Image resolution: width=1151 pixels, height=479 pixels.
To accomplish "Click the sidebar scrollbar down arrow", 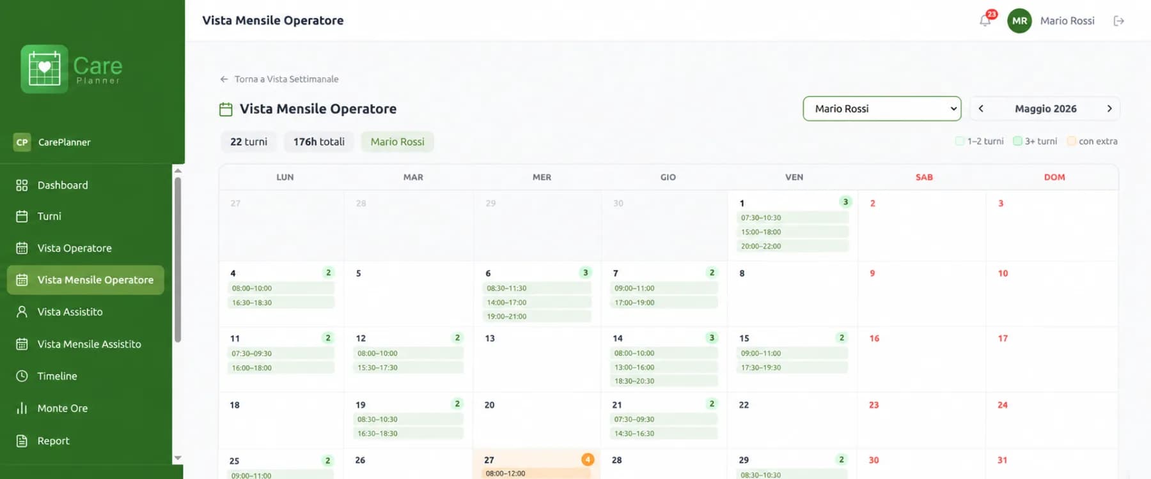I will click(x=178, y=458).
